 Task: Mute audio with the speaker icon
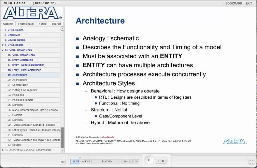coord(63,162)
